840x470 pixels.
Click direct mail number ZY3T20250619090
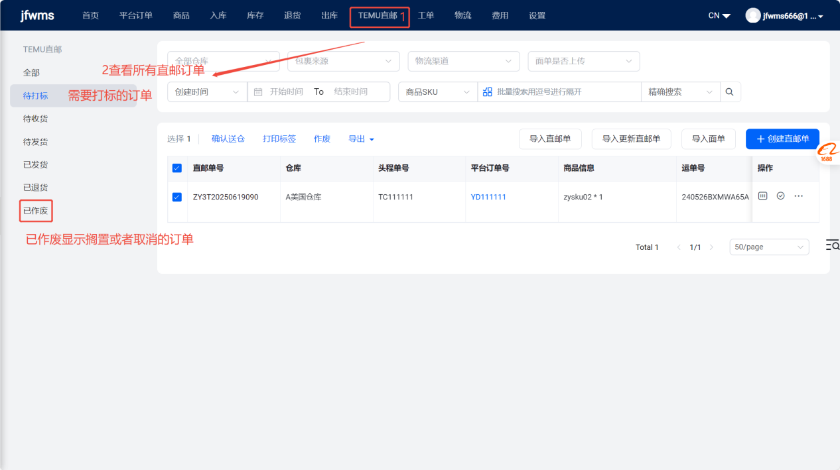(226, 197)
